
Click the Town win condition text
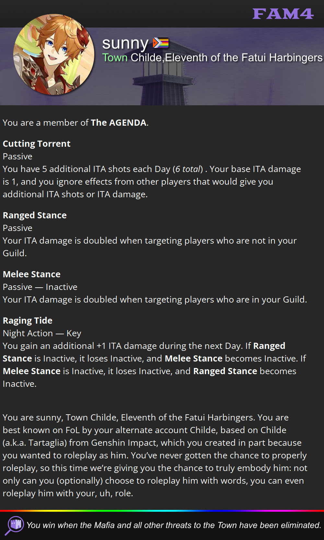click(174, 525)
